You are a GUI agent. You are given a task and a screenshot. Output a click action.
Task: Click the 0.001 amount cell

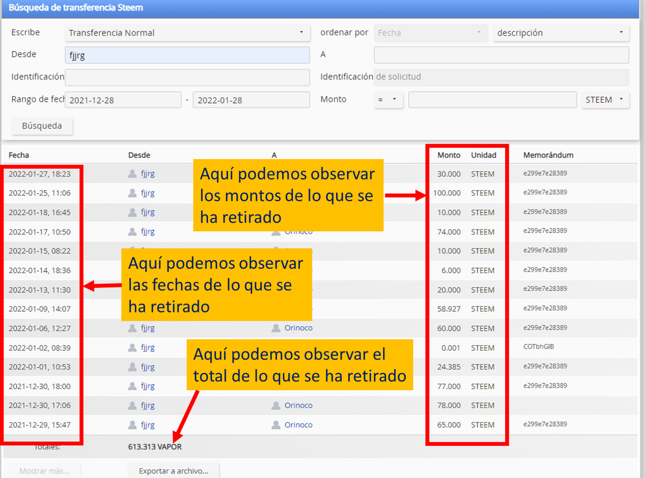[451, 347]
